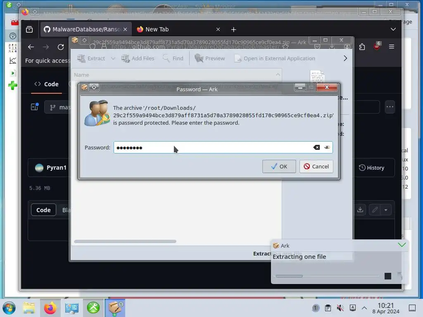
Task: Stop the Ark extraction job square button
Action: click(387, 276)
